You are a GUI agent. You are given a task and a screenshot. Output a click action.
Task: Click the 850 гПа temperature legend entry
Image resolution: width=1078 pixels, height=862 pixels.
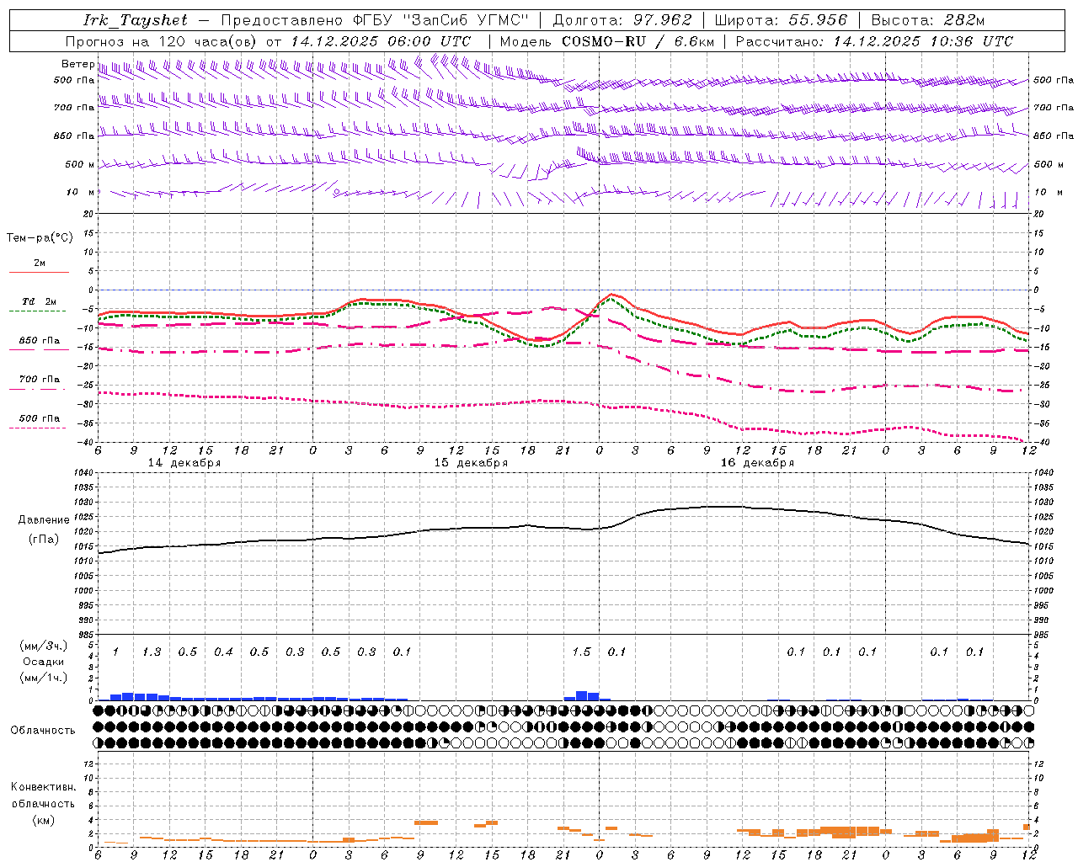(40, 341)
